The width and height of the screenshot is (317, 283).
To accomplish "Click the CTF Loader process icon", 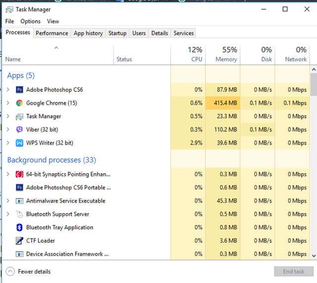I will click(x=19, y=241).
